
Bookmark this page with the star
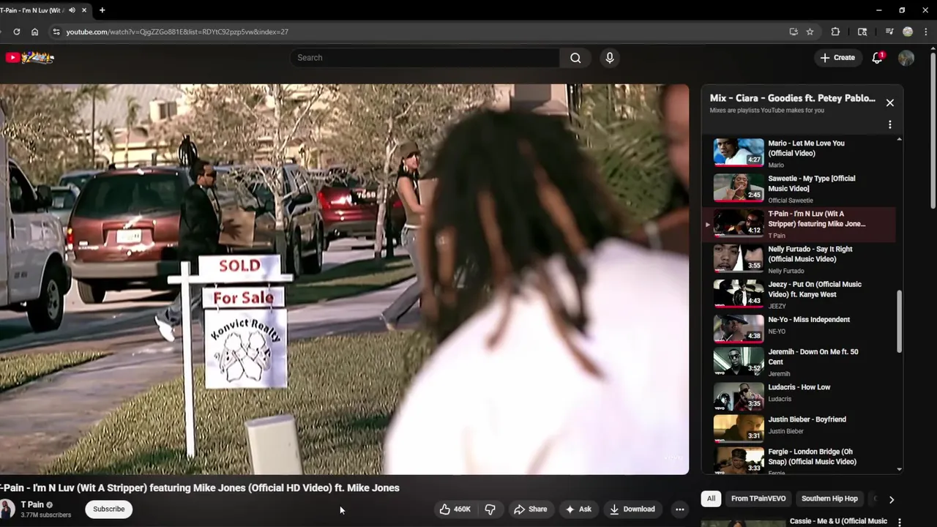pyautogui.click(x=810, y=31)
